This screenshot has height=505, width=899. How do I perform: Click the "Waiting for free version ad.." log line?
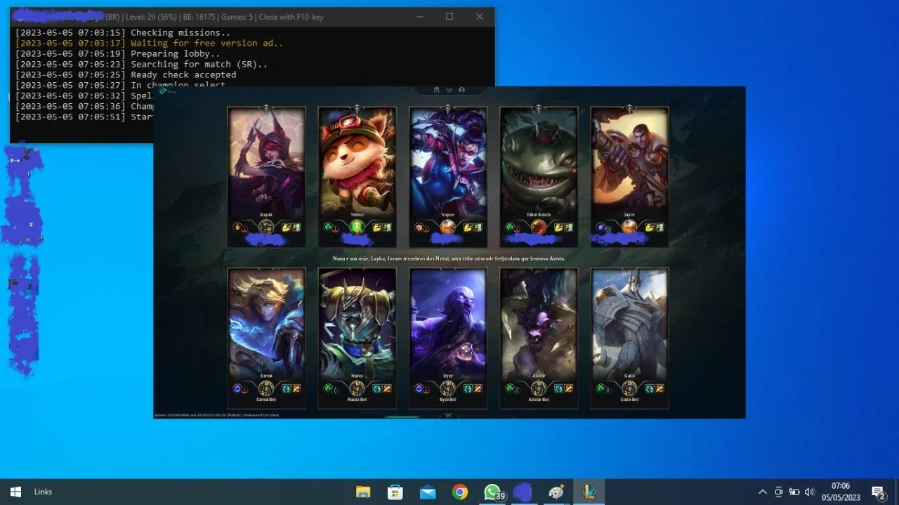click(149, 43)
